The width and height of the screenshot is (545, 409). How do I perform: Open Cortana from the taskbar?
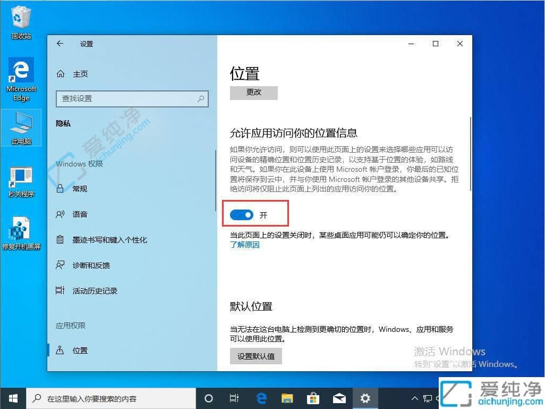209,398
